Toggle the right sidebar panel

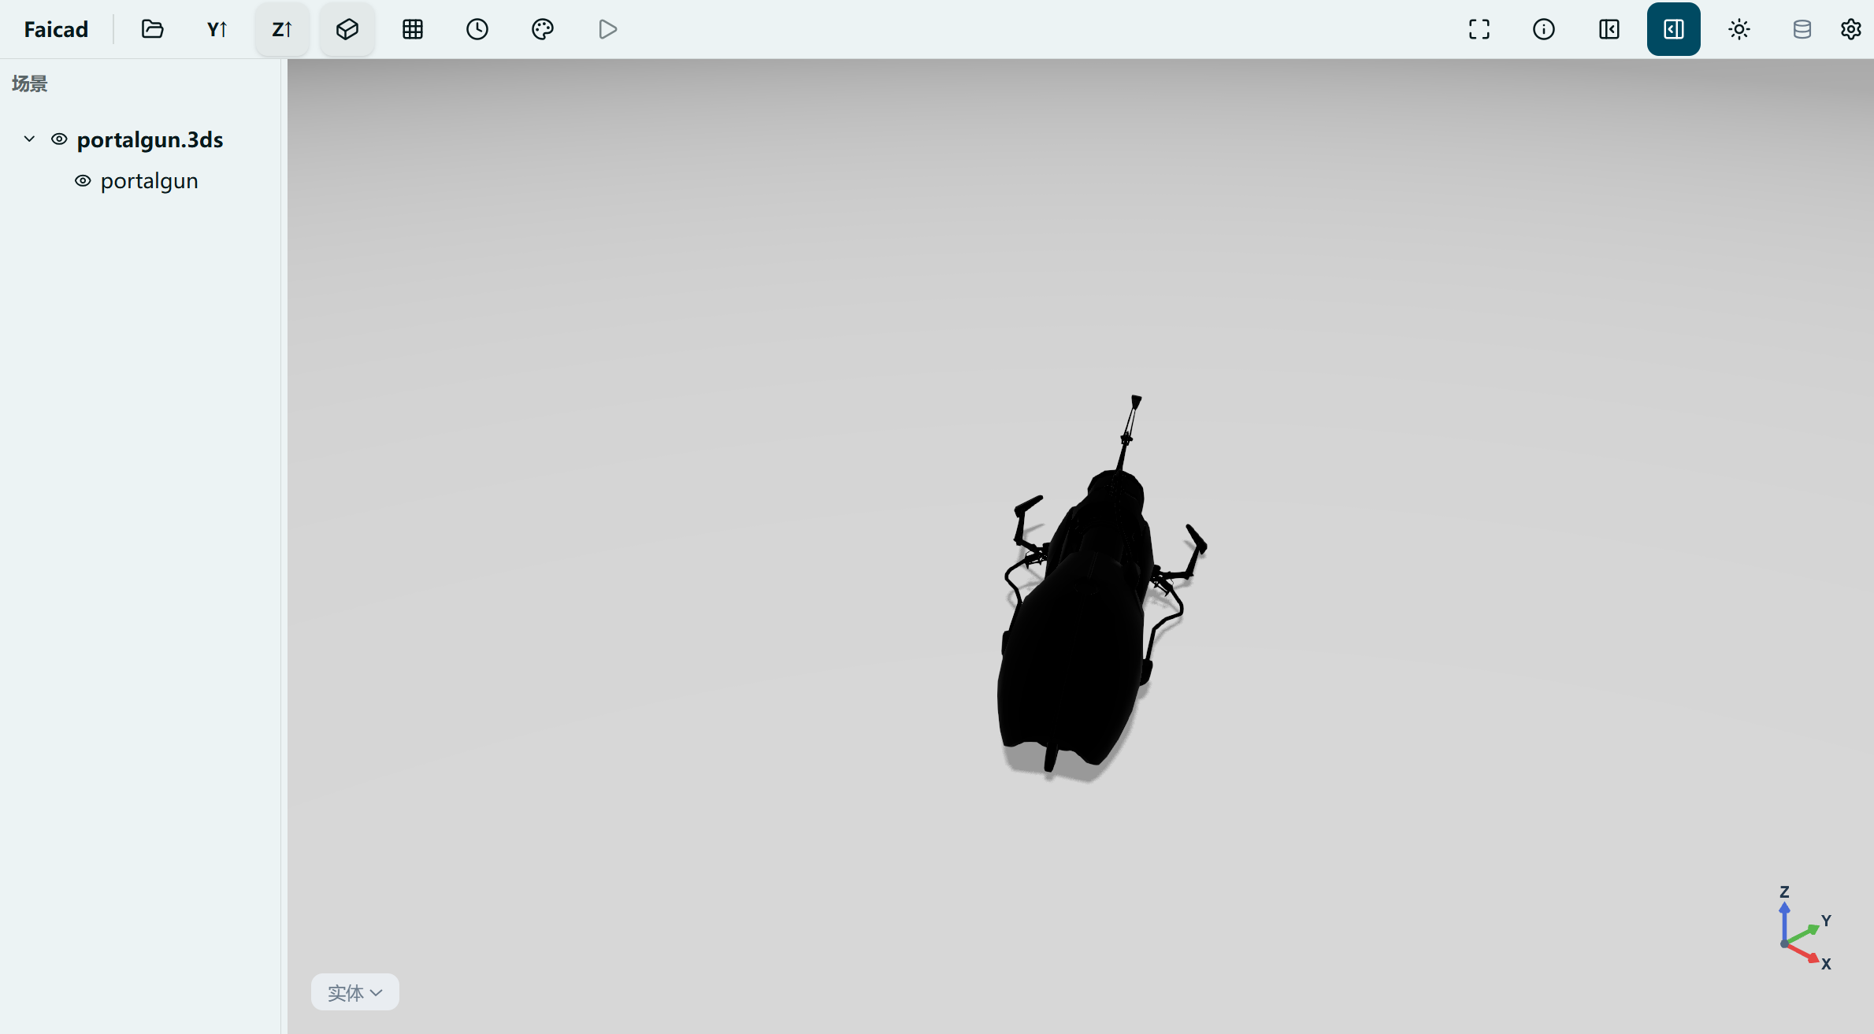point(1674,29)
